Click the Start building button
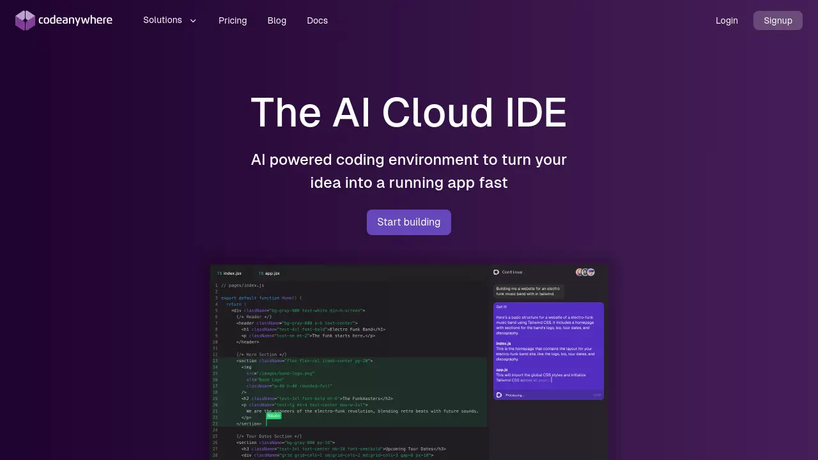The image size is (818, 460). 409,222
